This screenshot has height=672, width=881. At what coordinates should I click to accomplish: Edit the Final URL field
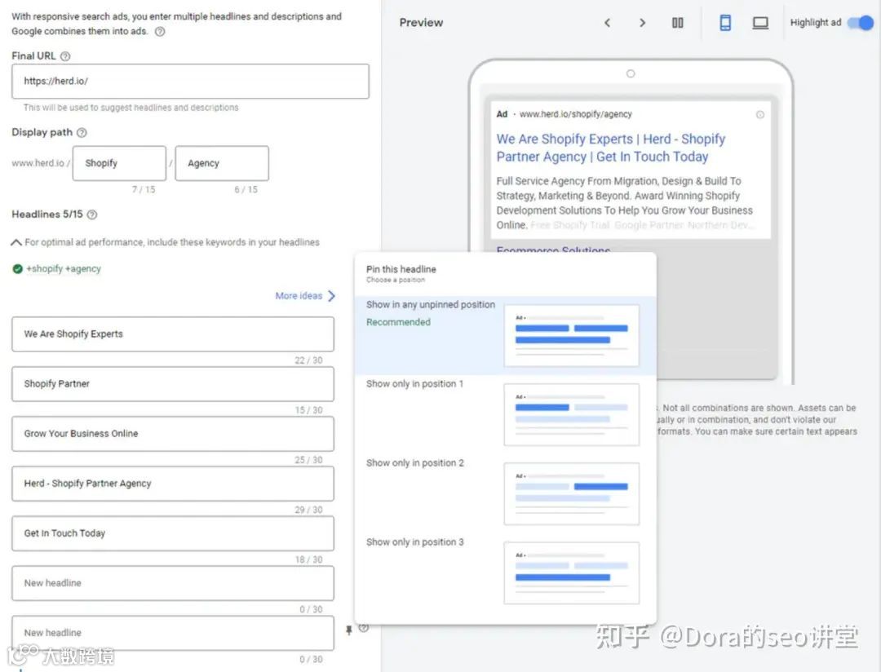coord(190,82)
